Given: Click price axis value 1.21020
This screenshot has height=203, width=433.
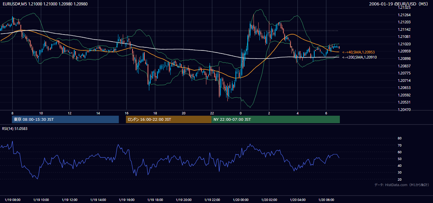Looking at the screenshot, I should pyautogui.click(x=405, y=44).
